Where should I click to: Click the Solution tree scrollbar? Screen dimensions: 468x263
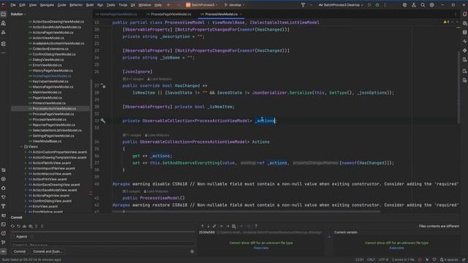point(91,123)
